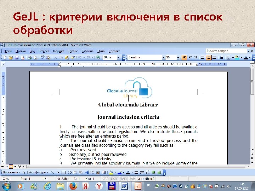The width and height of the screenshot is (255, 191).
Task: Expand the fill color dropdown arrow
Action: tap(115, 173)
